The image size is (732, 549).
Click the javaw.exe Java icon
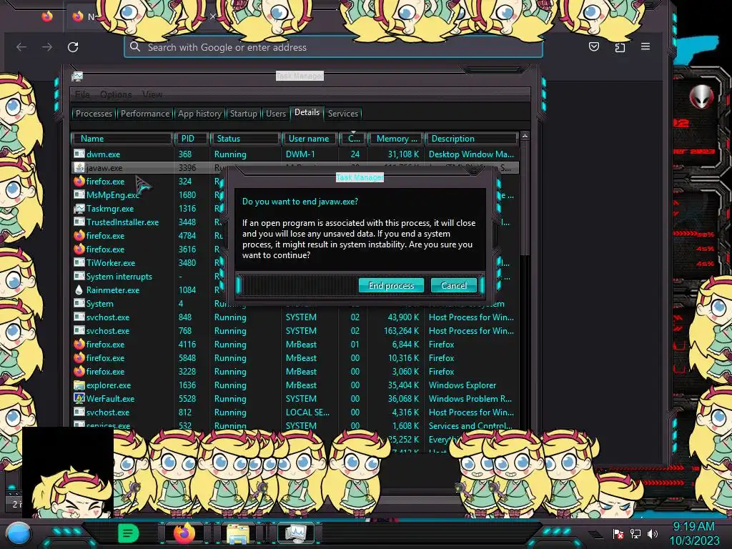coord(79,167)
